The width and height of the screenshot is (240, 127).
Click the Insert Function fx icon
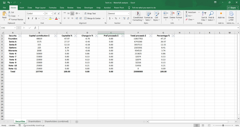tap(35, 28)
